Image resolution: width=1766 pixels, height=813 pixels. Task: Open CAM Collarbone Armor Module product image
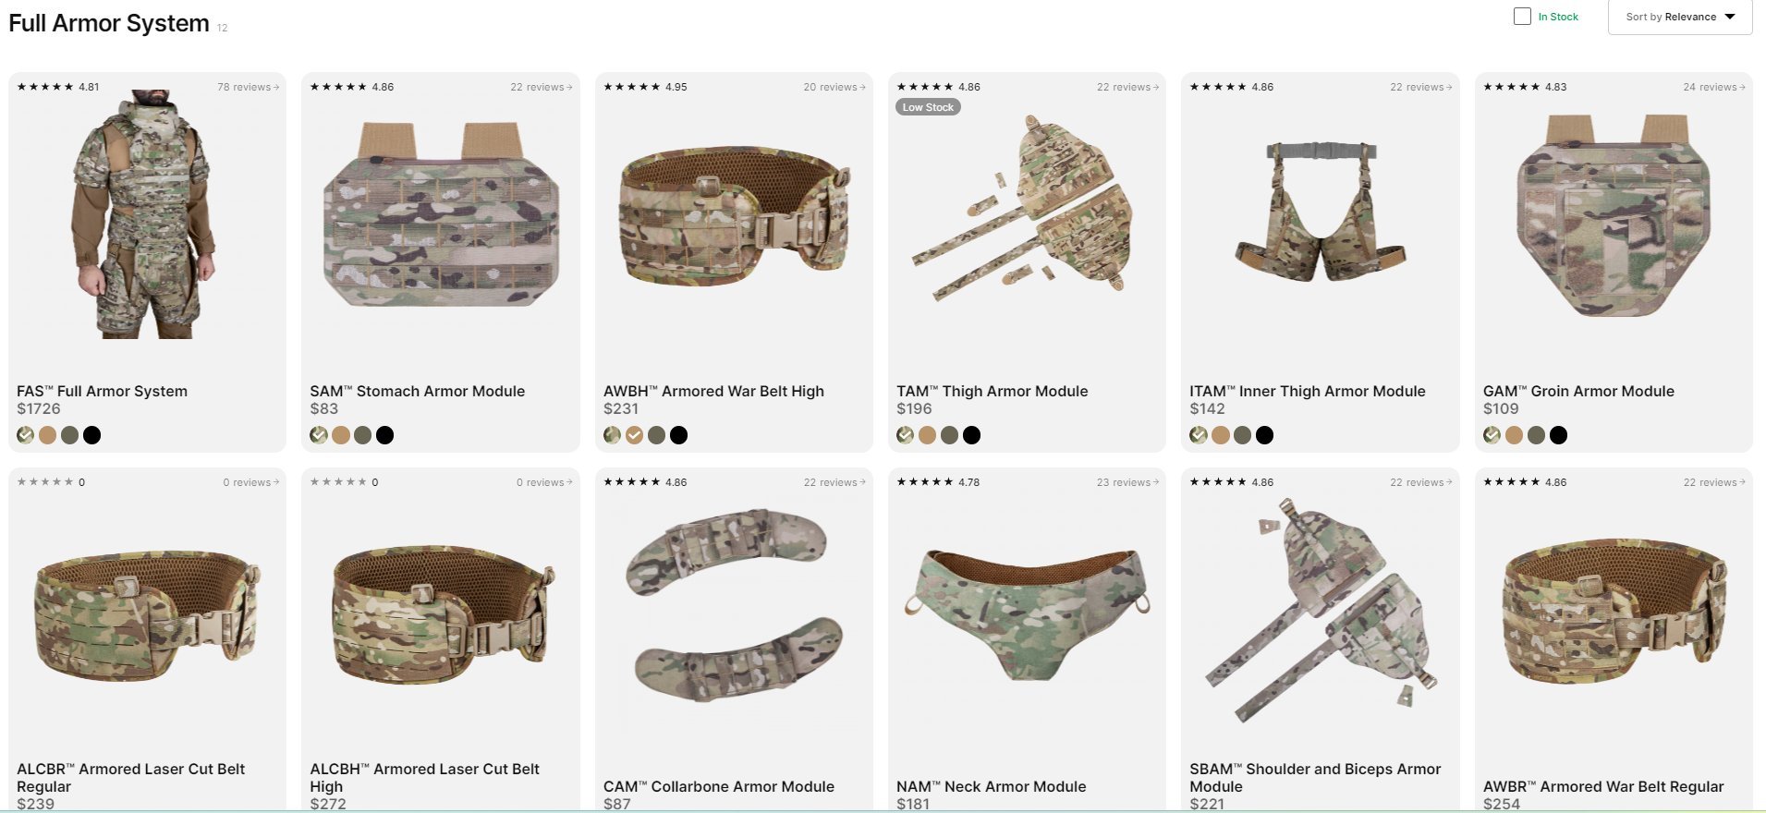pos(734,605)
